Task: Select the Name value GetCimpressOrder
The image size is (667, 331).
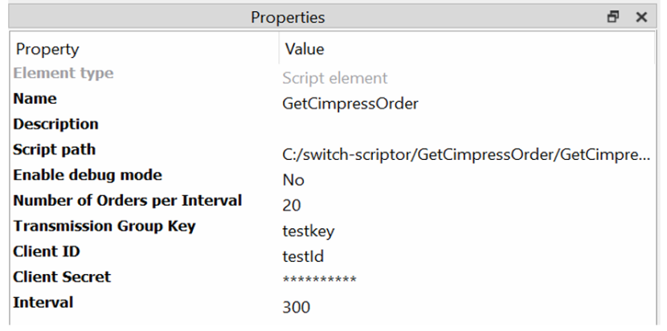Action: click(350, 104)
